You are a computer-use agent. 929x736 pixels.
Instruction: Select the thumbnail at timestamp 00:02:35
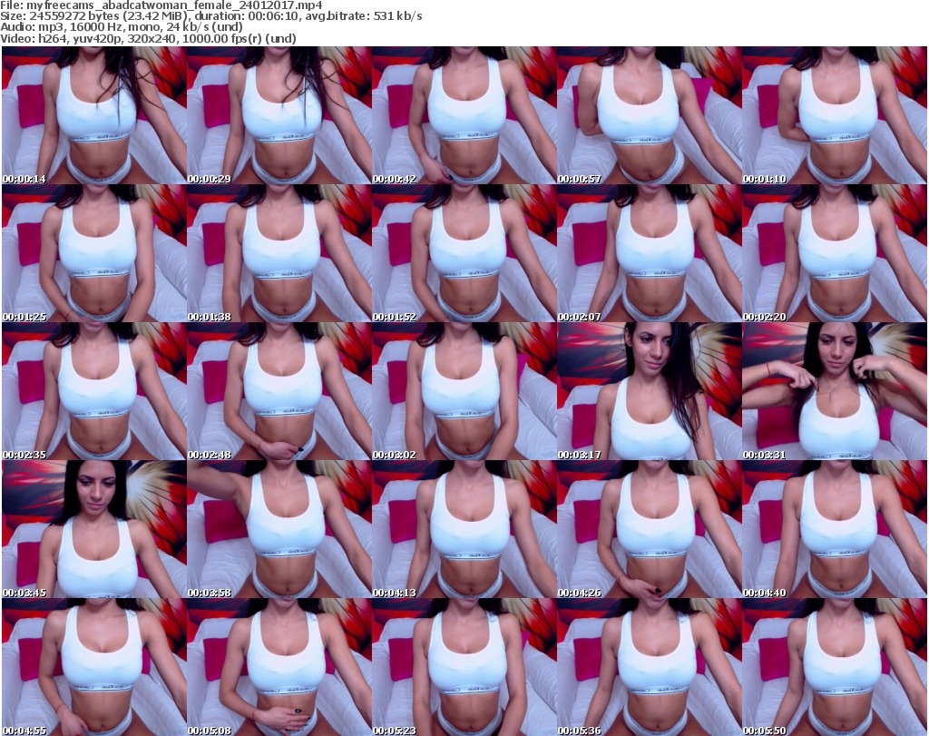[94, 392]
